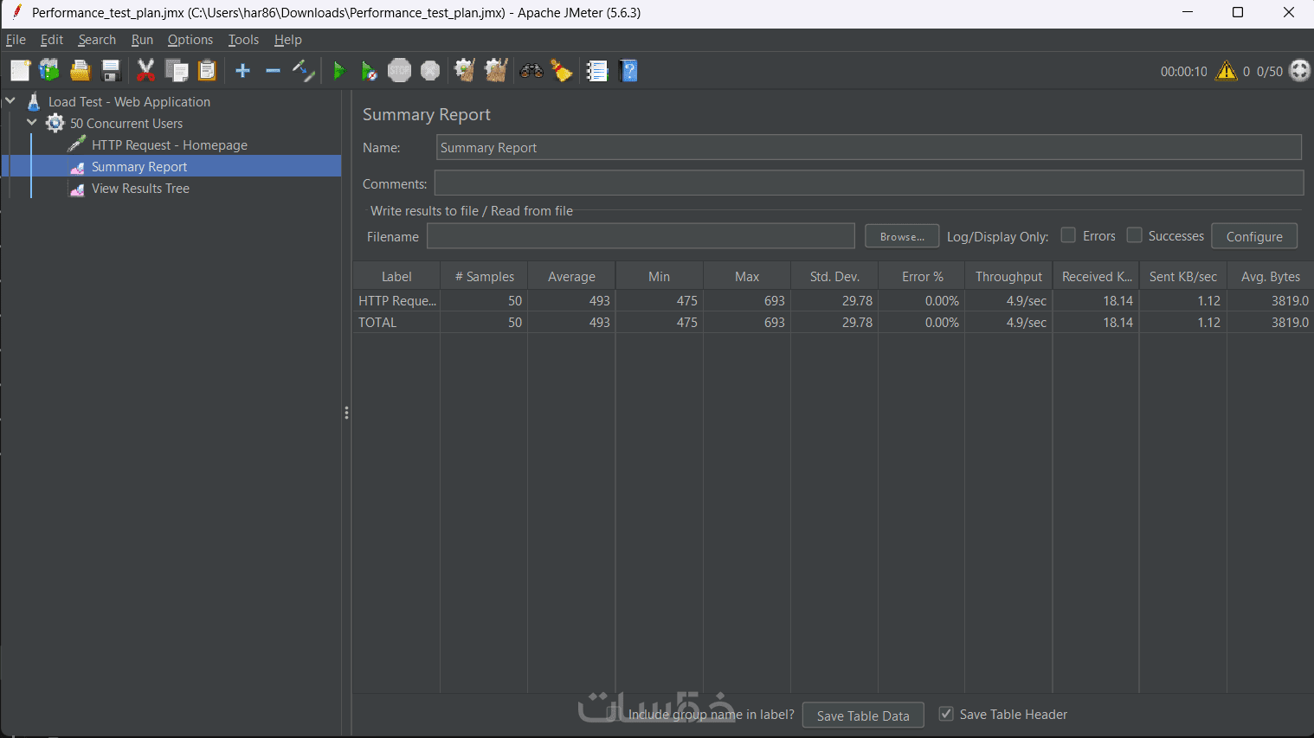Click the warning triangle log indicator
The height and width of the screenshot is (738, 1314).
click(x=1227, y=71)
